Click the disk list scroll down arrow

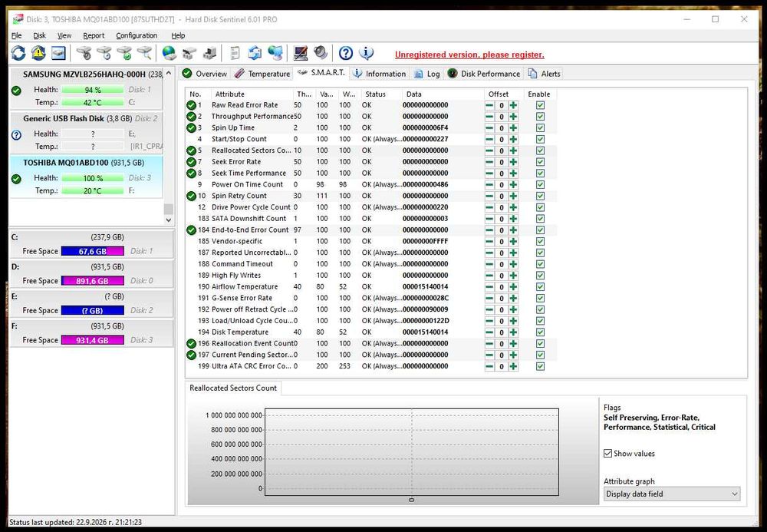[x=168, y=220]
